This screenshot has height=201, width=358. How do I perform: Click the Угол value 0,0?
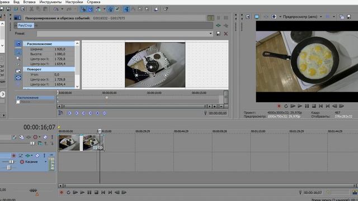[57, 74]
